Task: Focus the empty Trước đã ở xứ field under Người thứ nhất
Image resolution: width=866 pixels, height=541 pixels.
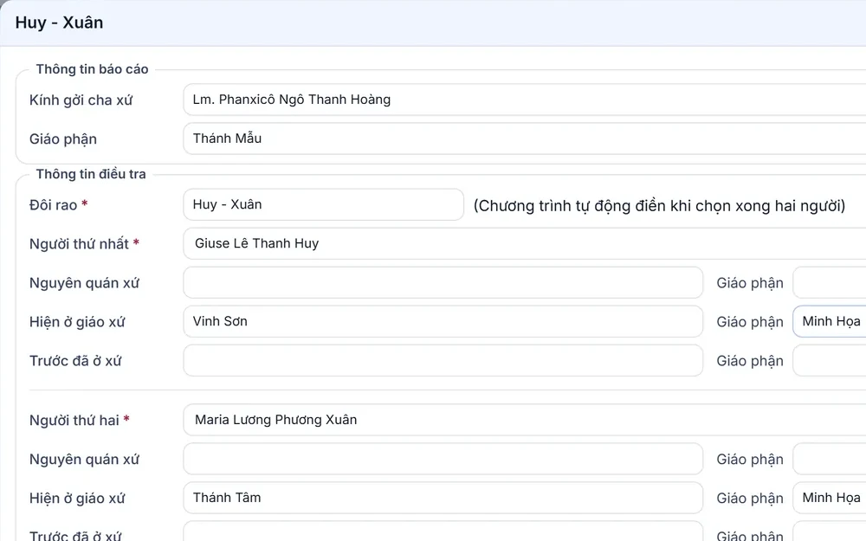Action: point(443,360)
